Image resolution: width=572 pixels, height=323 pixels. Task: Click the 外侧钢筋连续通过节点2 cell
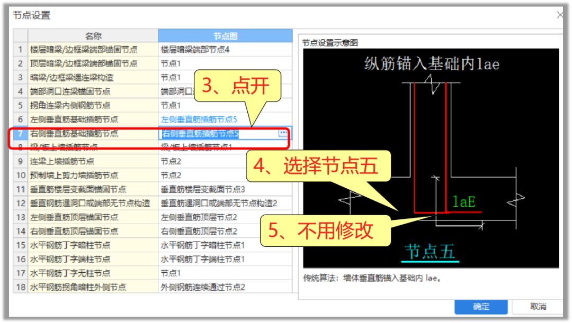click(x=225, y=287)
